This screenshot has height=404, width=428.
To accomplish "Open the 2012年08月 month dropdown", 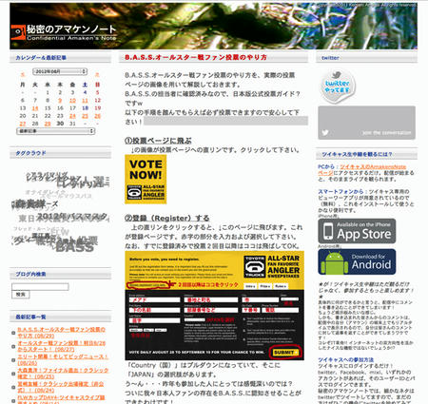I will [60, 71].
